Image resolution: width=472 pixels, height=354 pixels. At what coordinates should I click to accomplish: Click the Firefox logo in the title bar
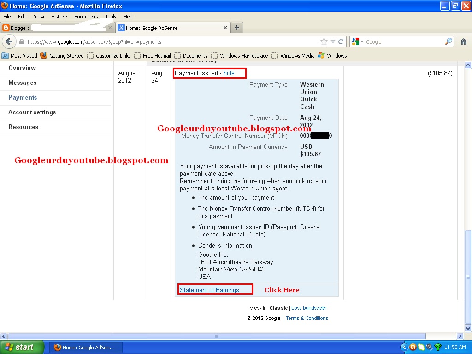(5, 6)
